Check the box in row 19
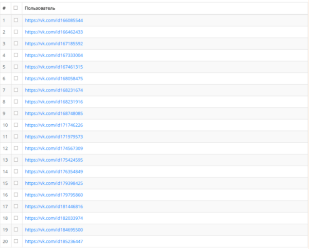This screenshot has height=249, width=309. (x=16, y=229)
